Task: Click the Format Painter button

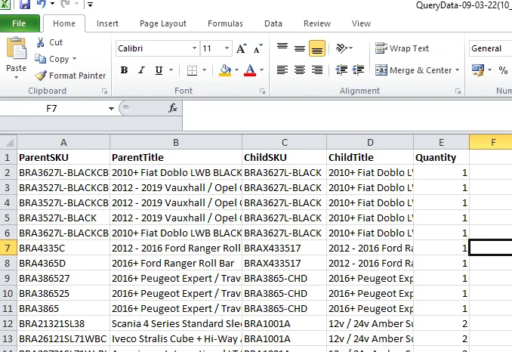Action: pyautogui.click(x=70, y=76)
